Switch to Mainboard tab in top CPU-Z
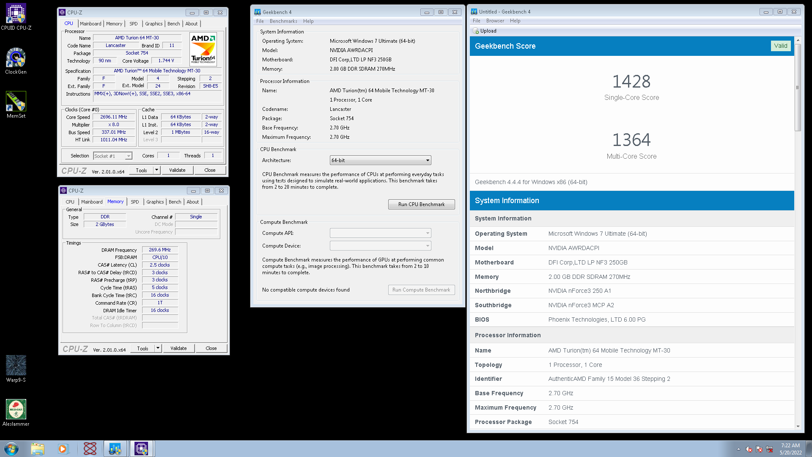 point(91,24)
